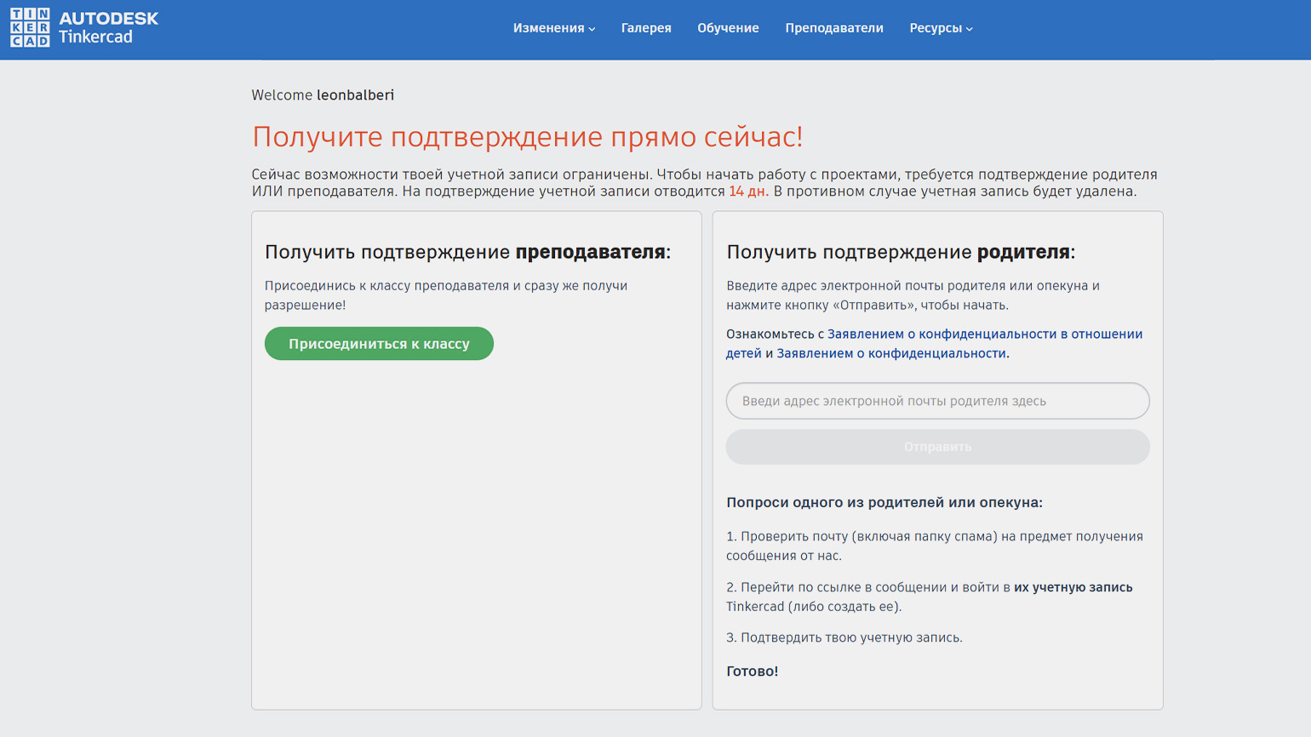The width and height of the screenshot is (1311, 737).
Task: Click the Получить подтверждение преподавателя heading
Action: pyautogui.click(x=467, y=252)
